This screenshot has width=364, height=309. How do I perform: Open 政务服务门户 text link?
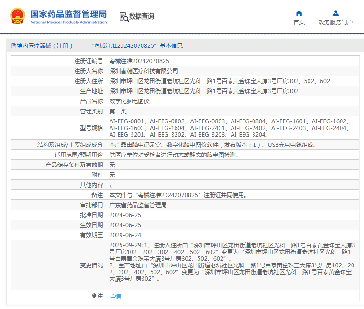[335, 22]
